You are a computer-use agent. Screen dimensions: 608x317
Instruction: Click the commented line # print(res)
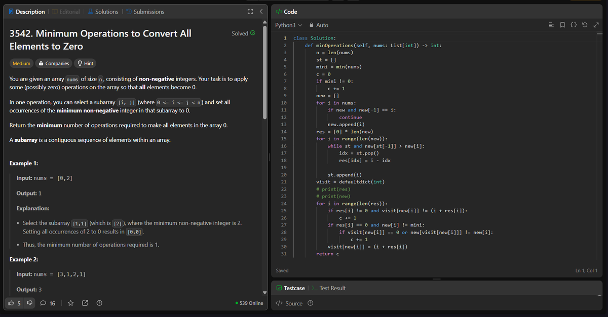[x=333, y=189]
